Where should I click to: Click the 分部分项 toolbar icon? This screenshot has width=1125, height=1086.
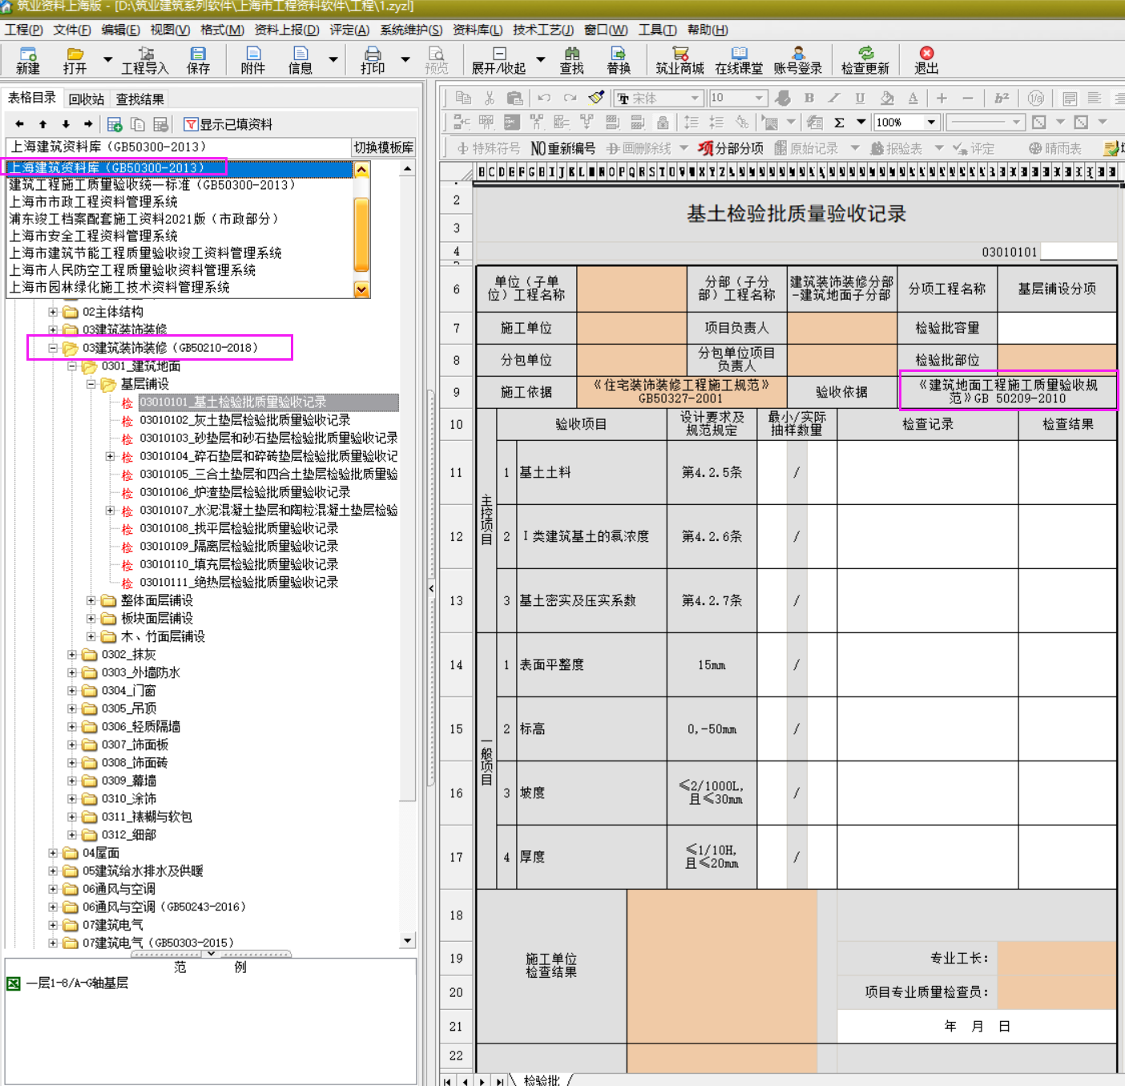point(730,148)
